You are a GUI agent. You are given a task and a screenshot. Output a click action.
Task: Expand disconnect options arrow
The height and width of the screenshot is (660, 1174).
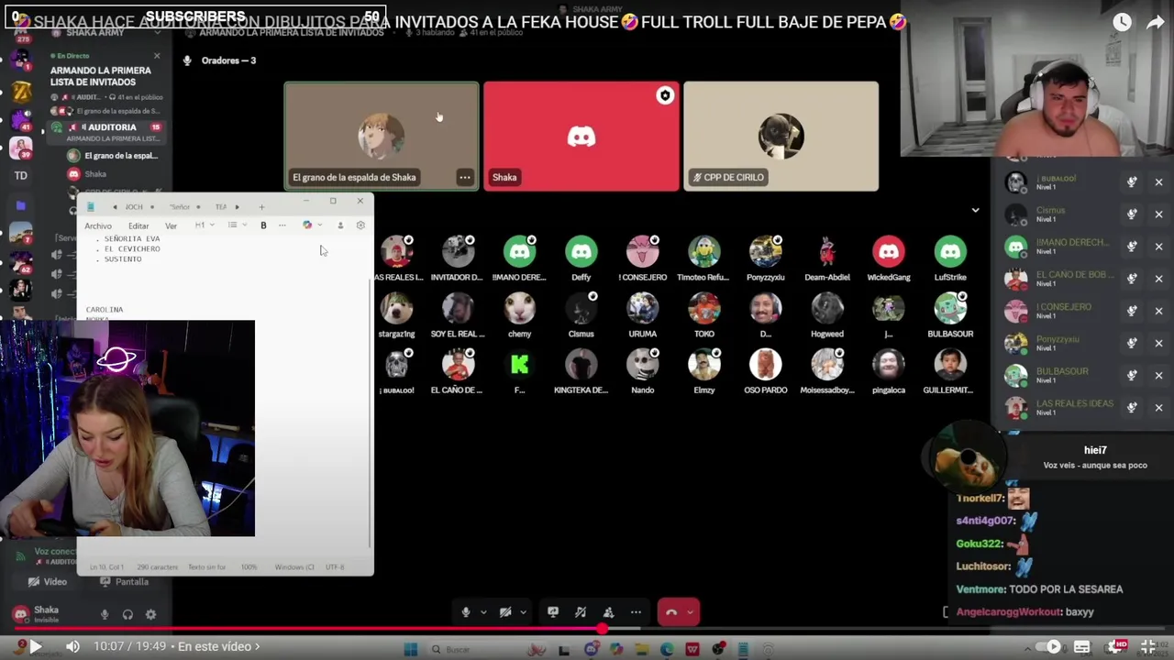click(x=691, y=612)
